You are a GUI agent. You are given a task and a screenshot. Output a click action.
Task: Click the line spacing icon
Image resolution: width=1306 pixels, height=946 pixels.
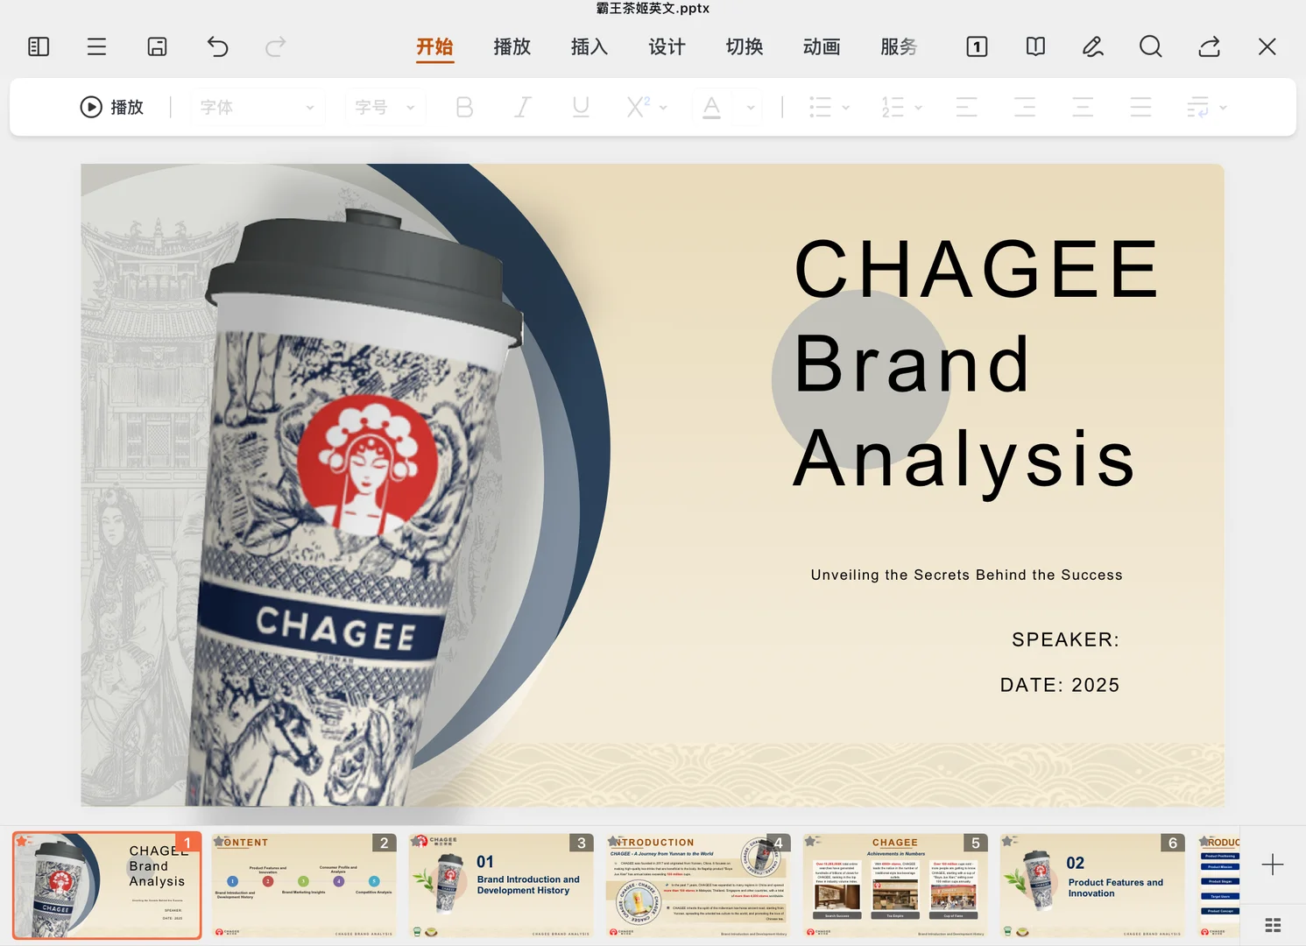pyautogui.click(x=1197, y=107)
